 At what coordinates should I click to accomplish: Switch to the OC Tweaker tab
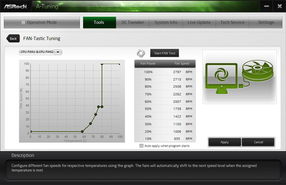pyautogui.click(x=133, y=22)
